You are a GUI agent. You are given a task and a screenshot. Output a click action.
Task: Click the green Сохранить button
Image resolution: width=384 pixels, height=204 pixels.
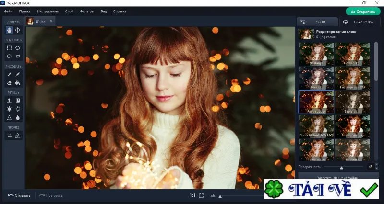tap(363, 11)
